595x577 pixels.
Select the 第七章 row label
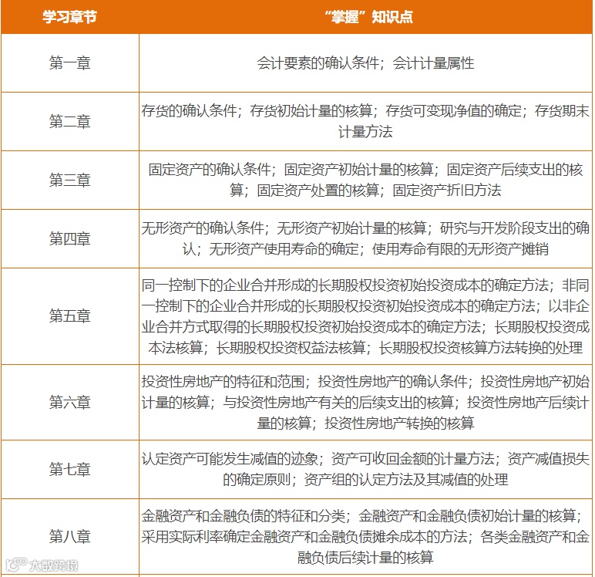tap(70, 470)
